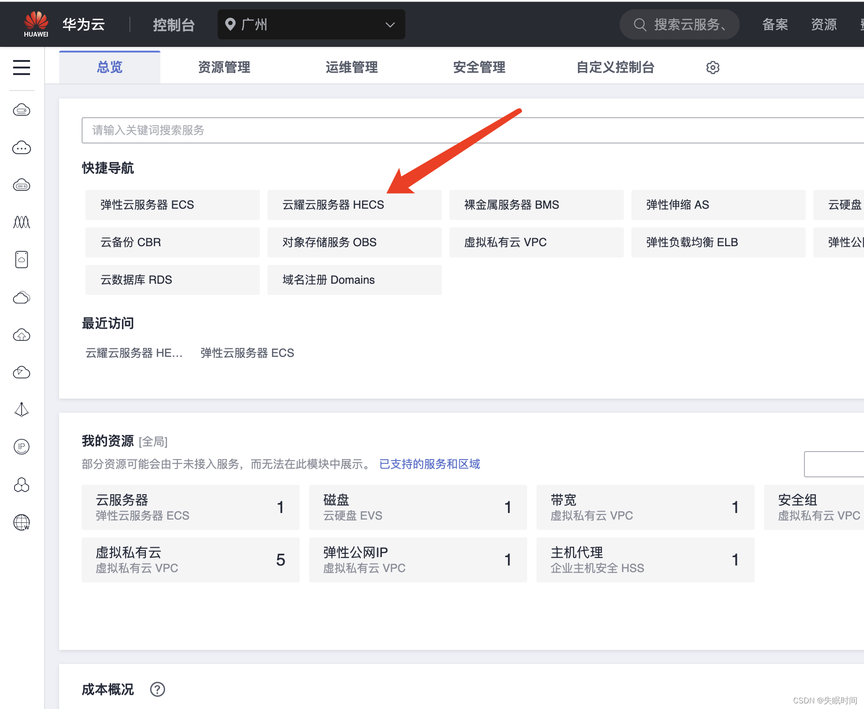Open 弹性伸缩 AS quick link
This screenshot has height=709, width=864.
[719, 205]
